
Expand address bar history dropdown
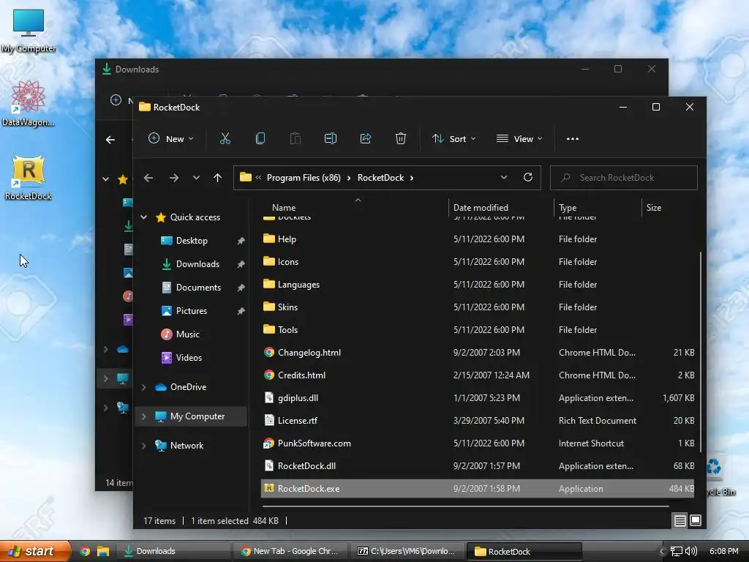(x=503, y=177)
